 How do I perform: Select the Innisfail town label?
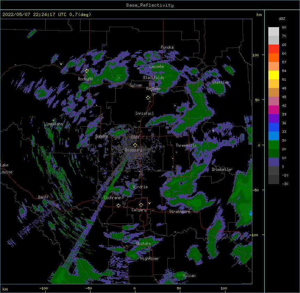point(144,113)
